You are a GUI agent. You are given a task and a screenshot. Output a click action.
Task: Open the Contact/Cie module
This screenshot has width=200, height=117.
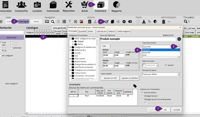pos(21,7)
